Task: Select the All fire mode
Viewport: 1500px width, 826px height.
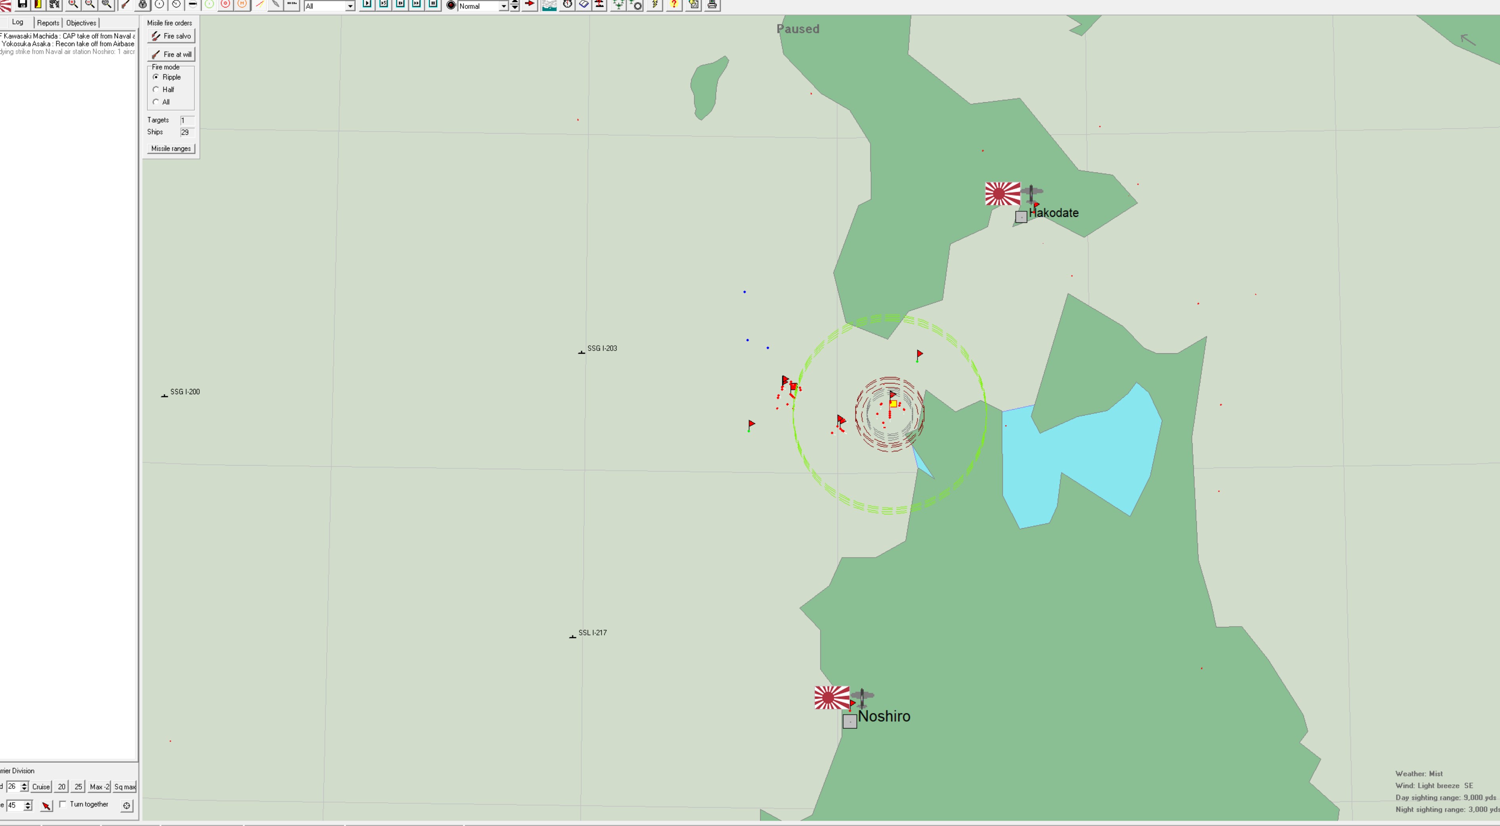Action: (161, 102)
